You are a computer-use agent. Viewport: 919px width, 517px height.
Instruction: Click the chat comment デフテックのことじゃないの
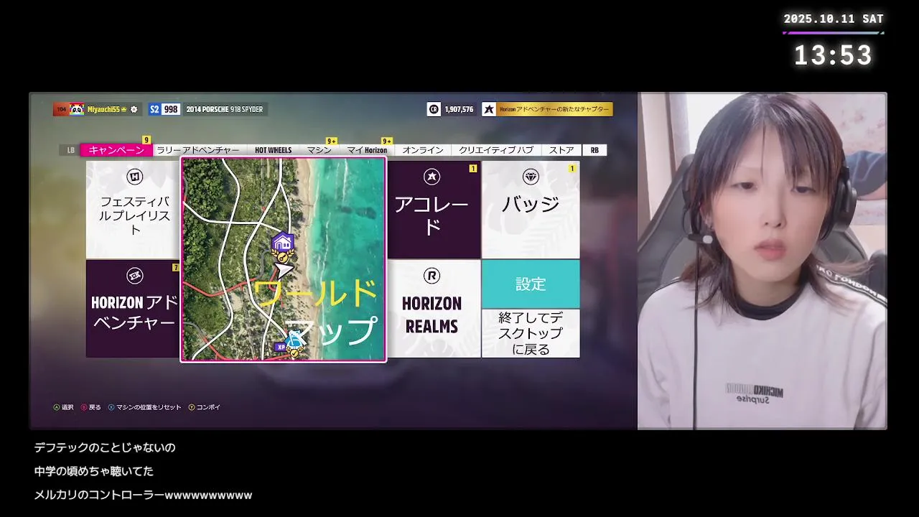point(105,447)
